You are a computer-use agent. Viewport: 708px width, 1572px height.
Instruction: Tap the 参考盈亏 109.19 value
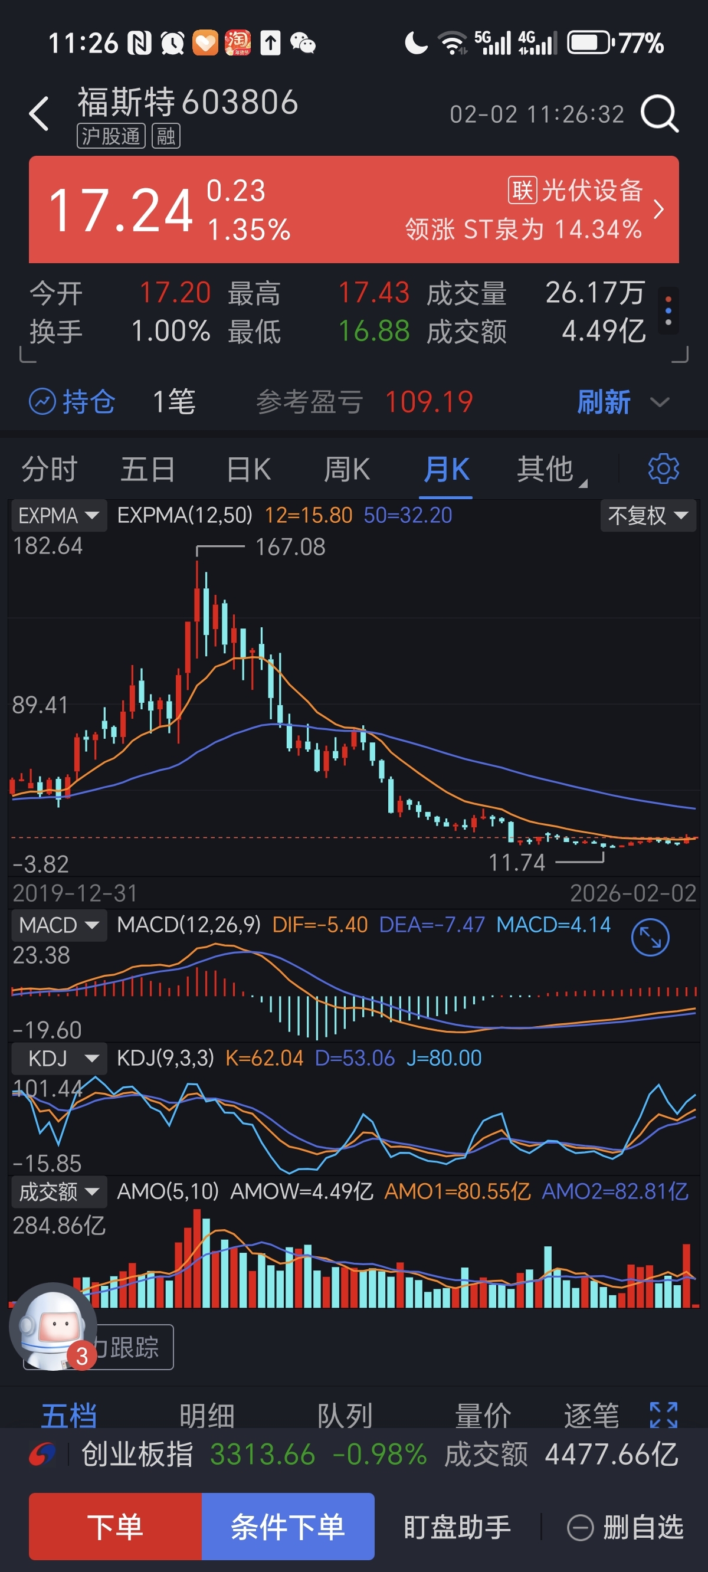click(429, 401)
